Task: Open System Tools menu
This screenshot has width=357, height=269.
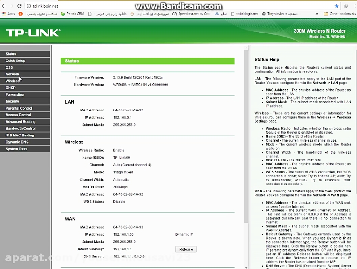Action: point(25,149)
